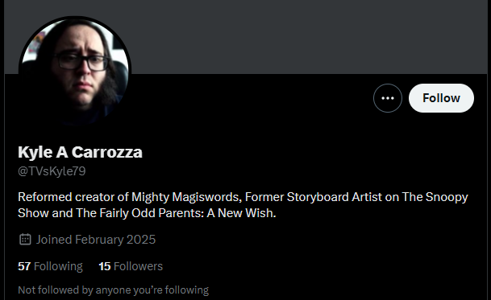The width and height of the screenshot is (491, 300).
Task: Click the word "Followers" label
Action: click(x=138, y=266)
